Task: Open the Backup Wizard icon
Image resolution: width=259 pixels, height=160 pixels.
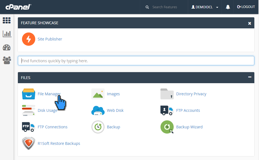Action: (167, 127)
